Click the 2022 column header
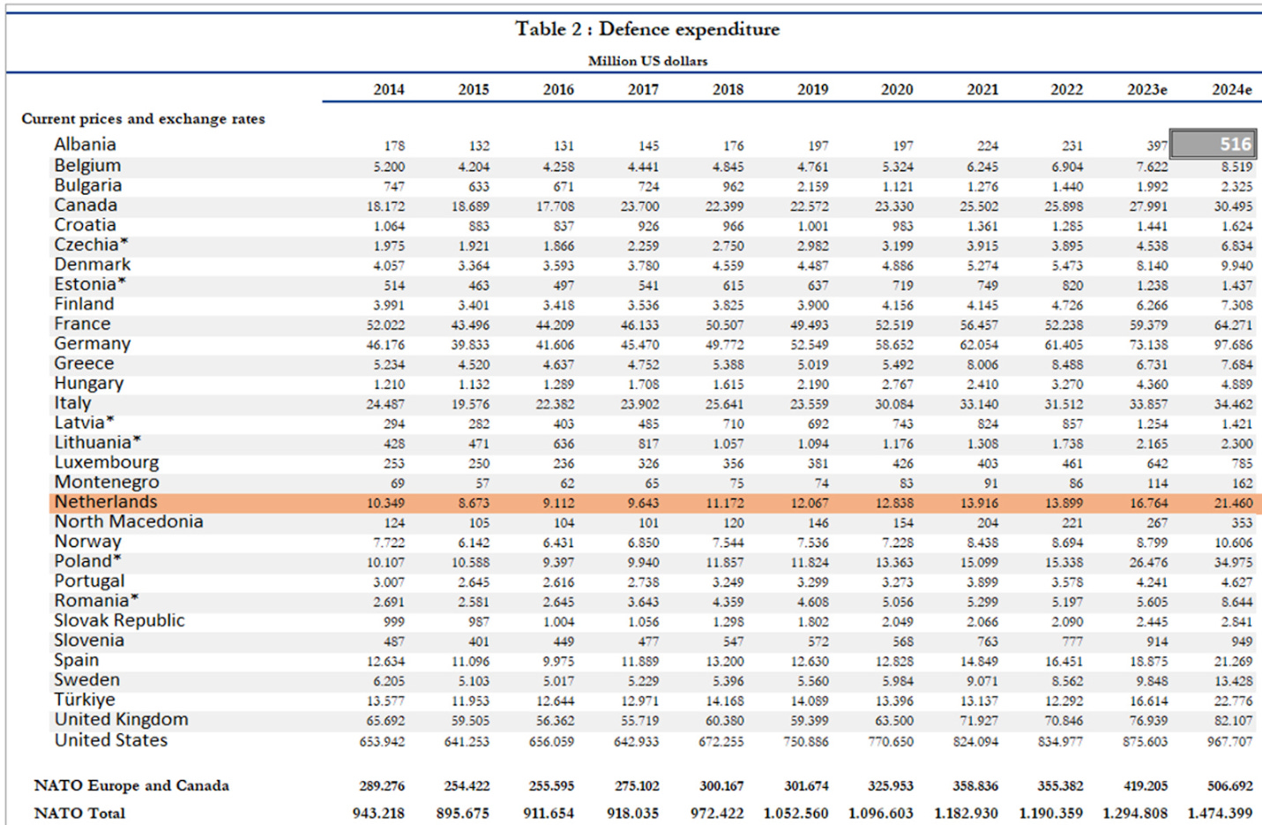 (1067, 89)
